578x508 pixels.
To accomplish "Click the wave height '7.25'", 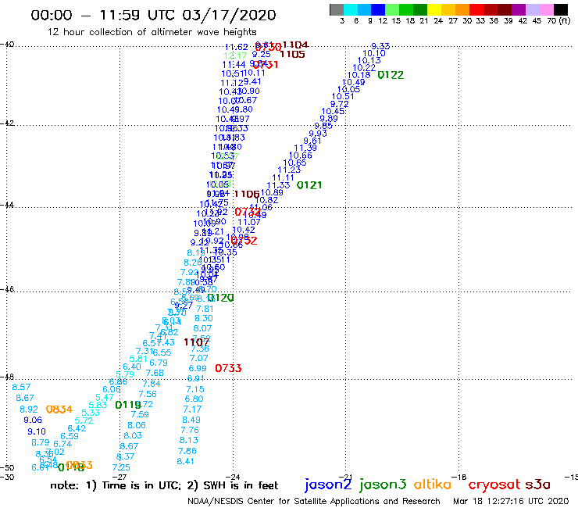I will point(121,467).
